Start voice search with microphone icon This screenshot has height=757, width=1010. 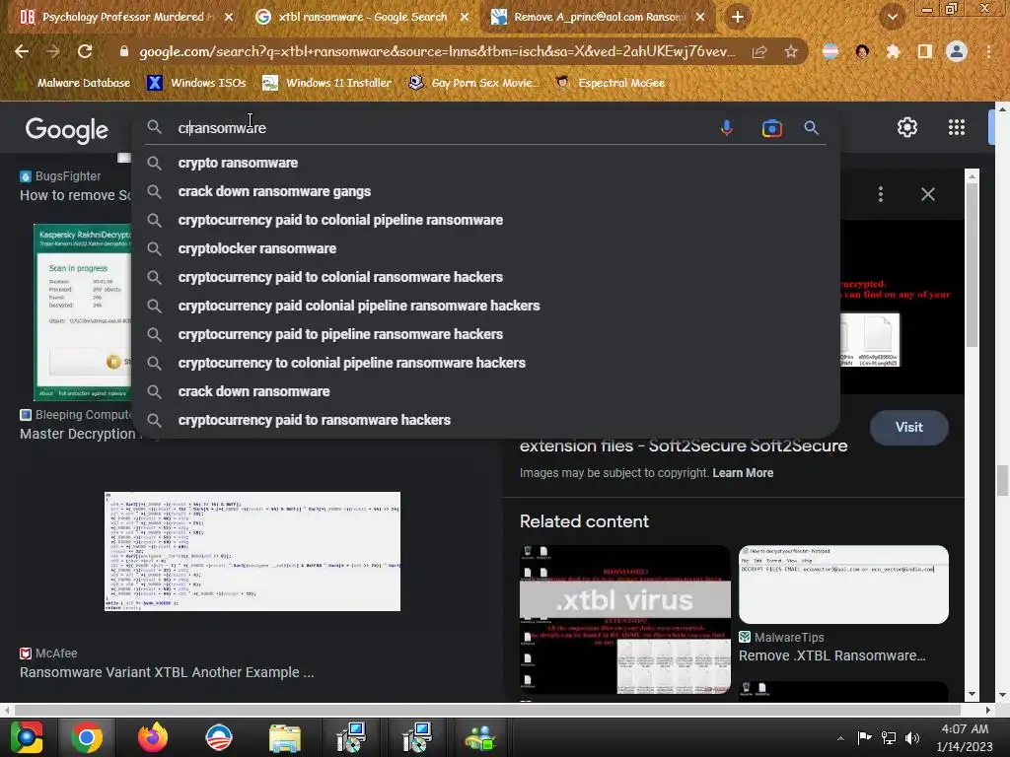[x=727, y=128]
